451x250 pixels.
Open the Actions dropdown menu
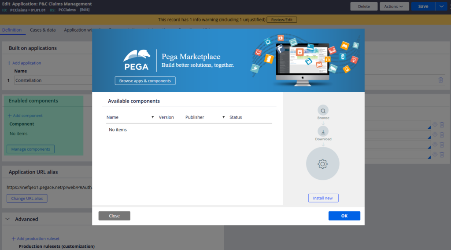click(x=394, y=6)
